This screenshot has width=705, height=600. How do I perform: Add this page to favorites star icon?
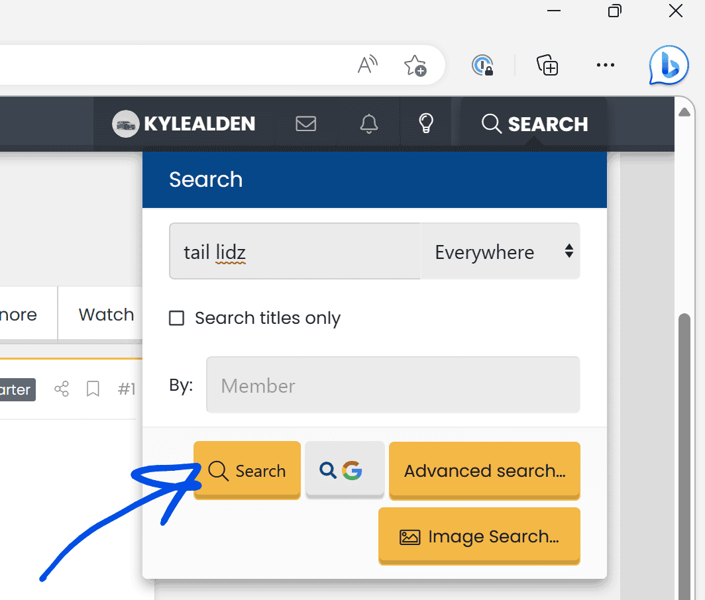point(415,66)
